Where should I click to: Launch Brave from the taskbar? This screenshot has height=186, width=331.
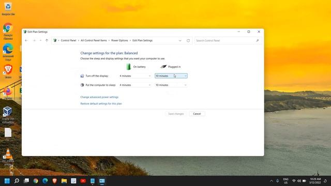coord(55,181)
